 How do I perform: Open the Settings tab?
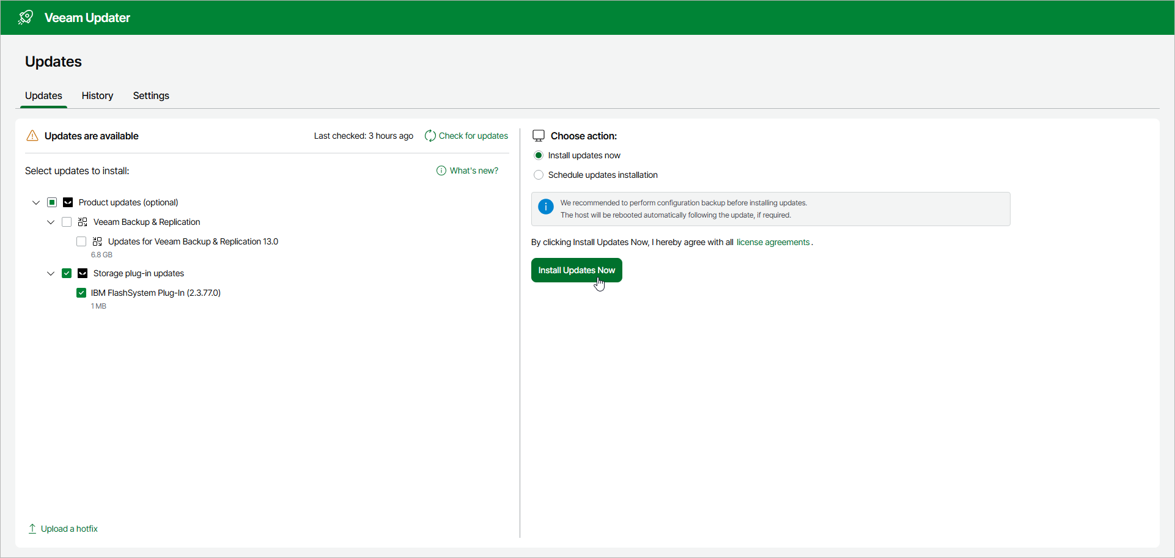pos(151,96)
